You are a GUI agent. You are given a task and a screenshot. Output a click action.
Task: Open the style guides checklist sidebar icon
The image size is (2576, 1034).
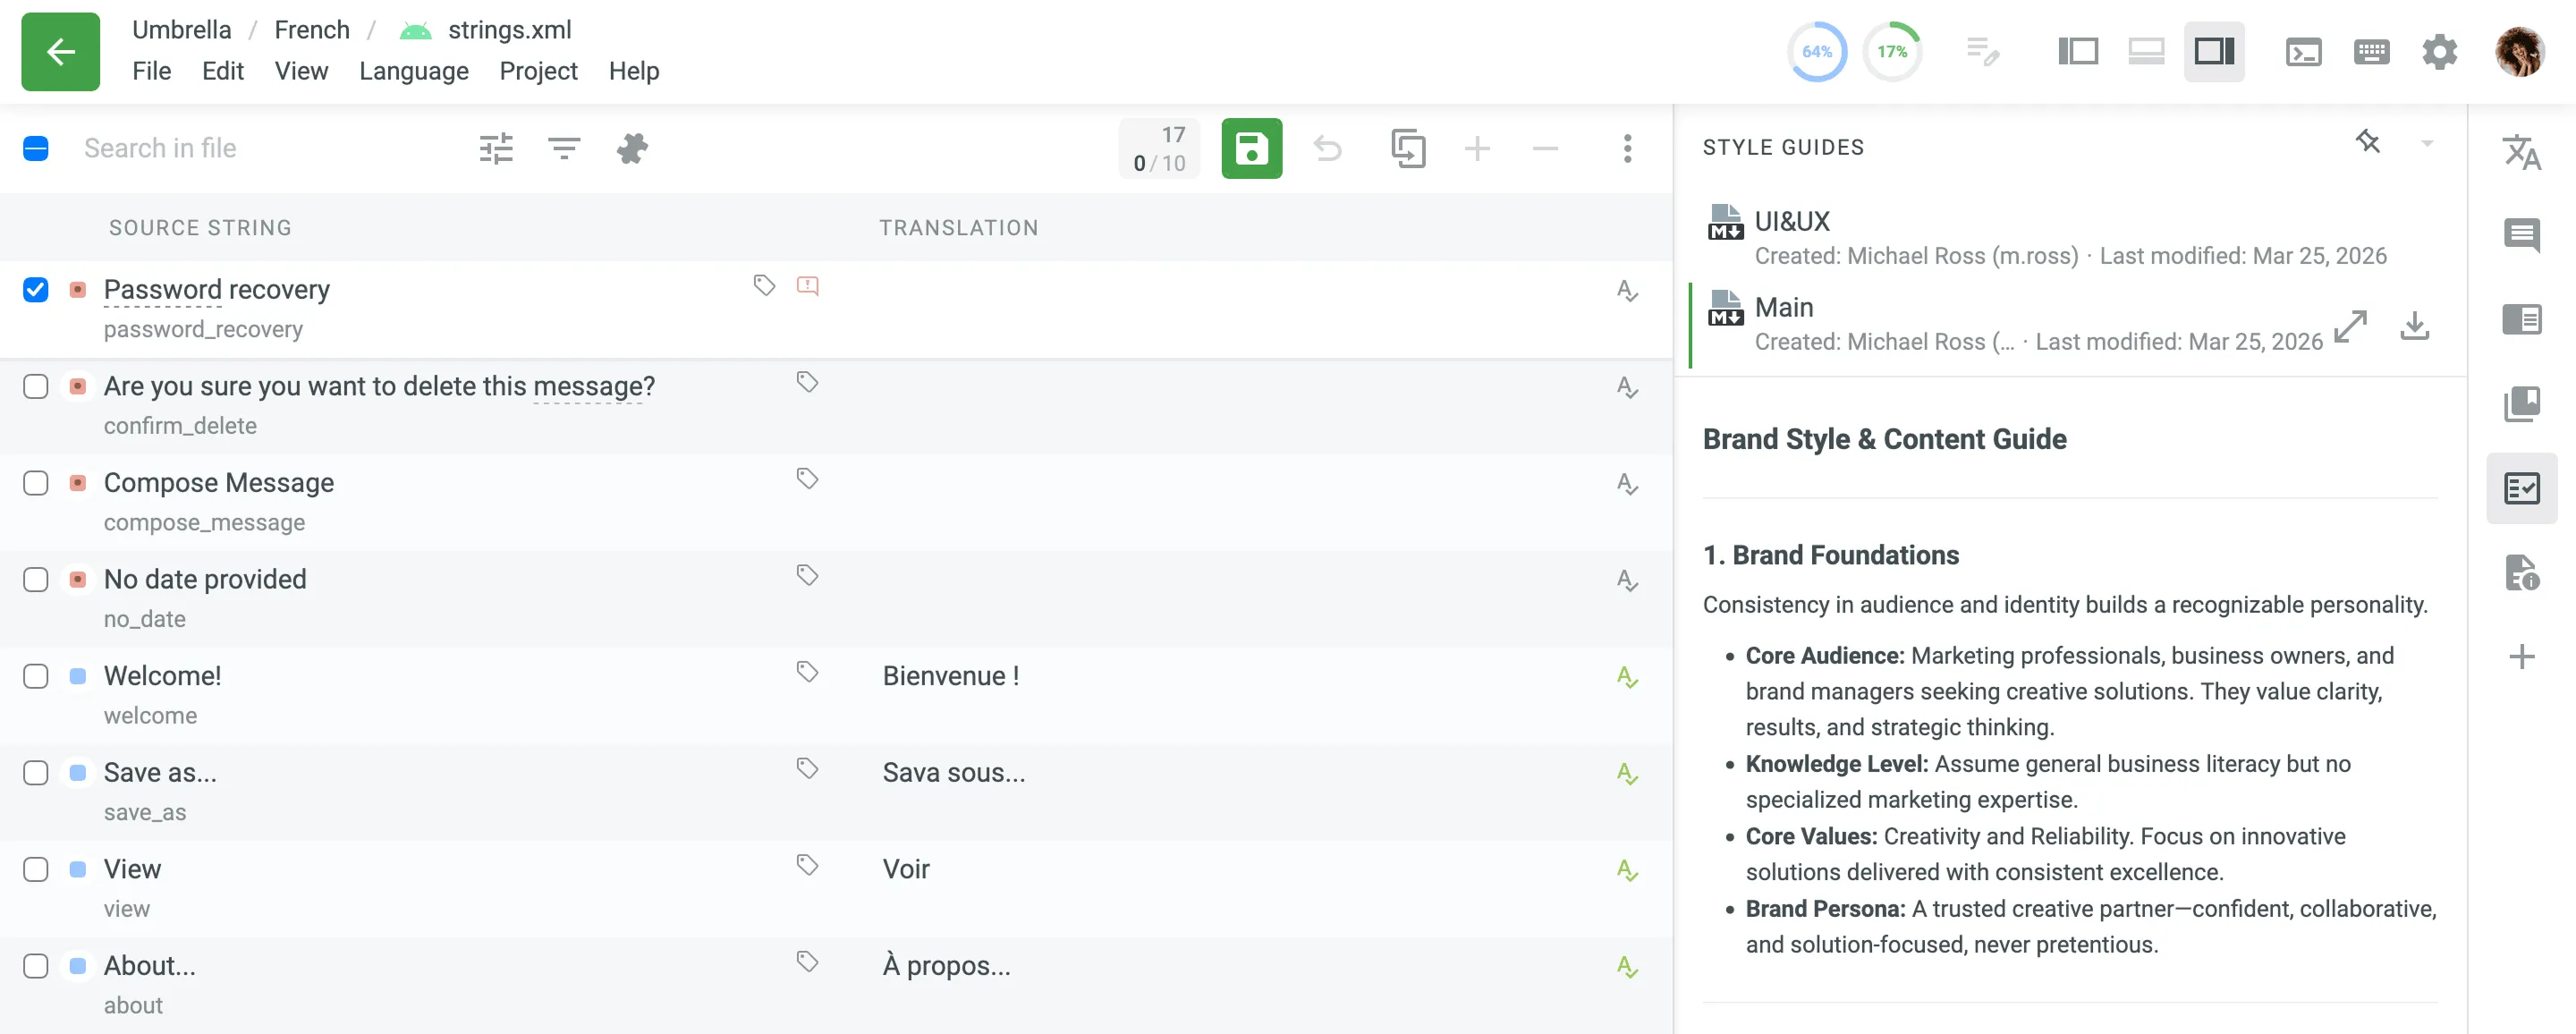coord(2521,488)
